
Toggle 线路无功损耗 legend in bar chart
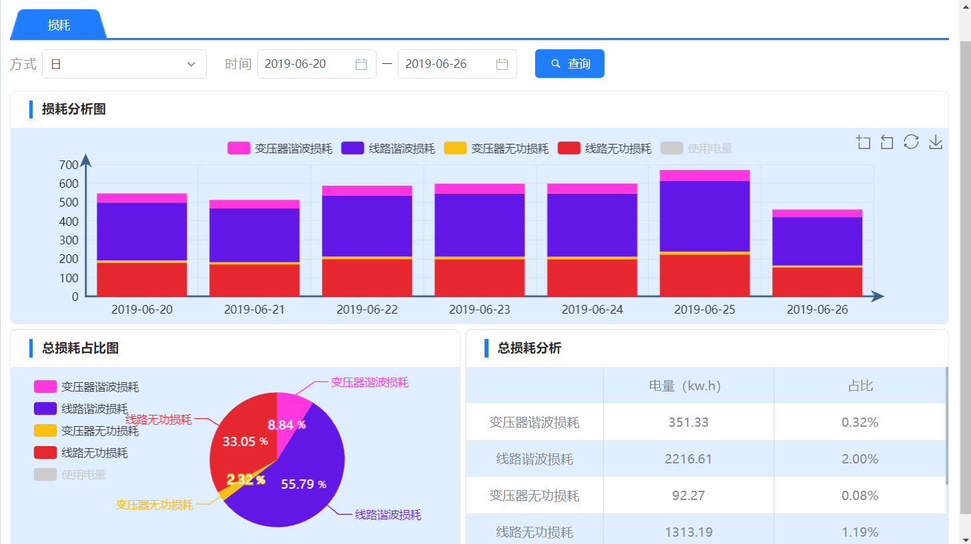[604, 148]
